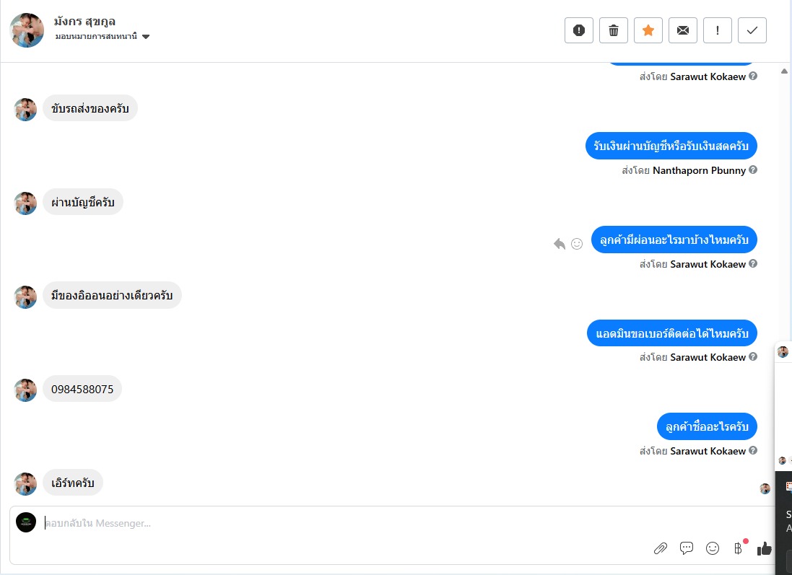Open มังกร สุขกูล profile name in header
The height and width of the screenshot is (575, 792).
(85, 21)
